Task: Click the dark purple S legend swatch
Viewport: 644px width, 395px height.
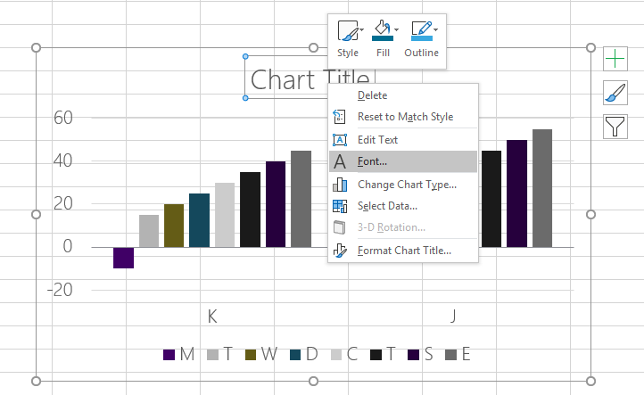Action: coord(414,354)
